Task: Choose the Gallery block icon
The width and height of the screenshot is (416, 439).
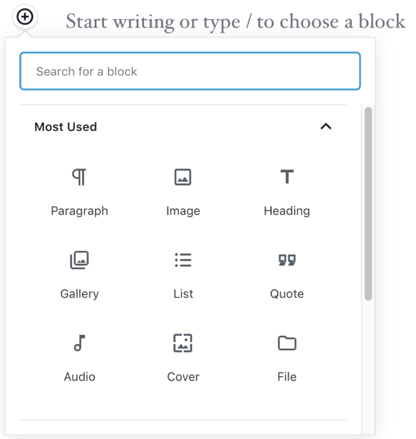Action: pyautogui.click(x=79, y=260)
